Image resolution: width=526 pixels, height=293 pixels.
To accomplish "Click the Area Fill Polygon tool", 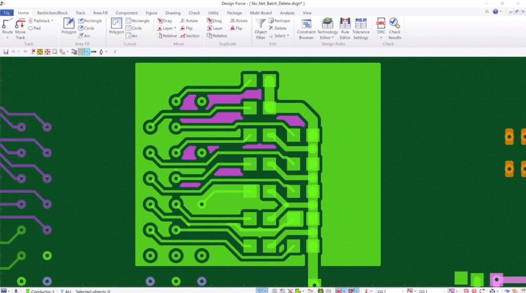I will (x=69, y=26).
